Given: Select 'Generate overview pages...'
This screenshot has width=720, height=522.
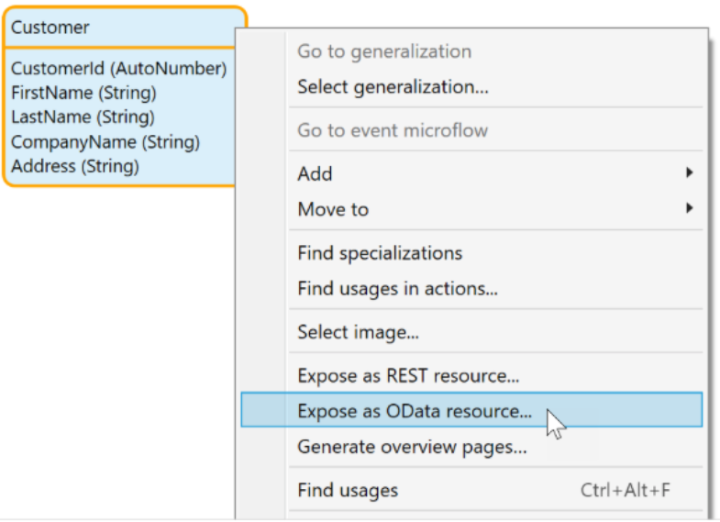Looking at the screenshot, I should pyautogui.click(x=412, y=448).
